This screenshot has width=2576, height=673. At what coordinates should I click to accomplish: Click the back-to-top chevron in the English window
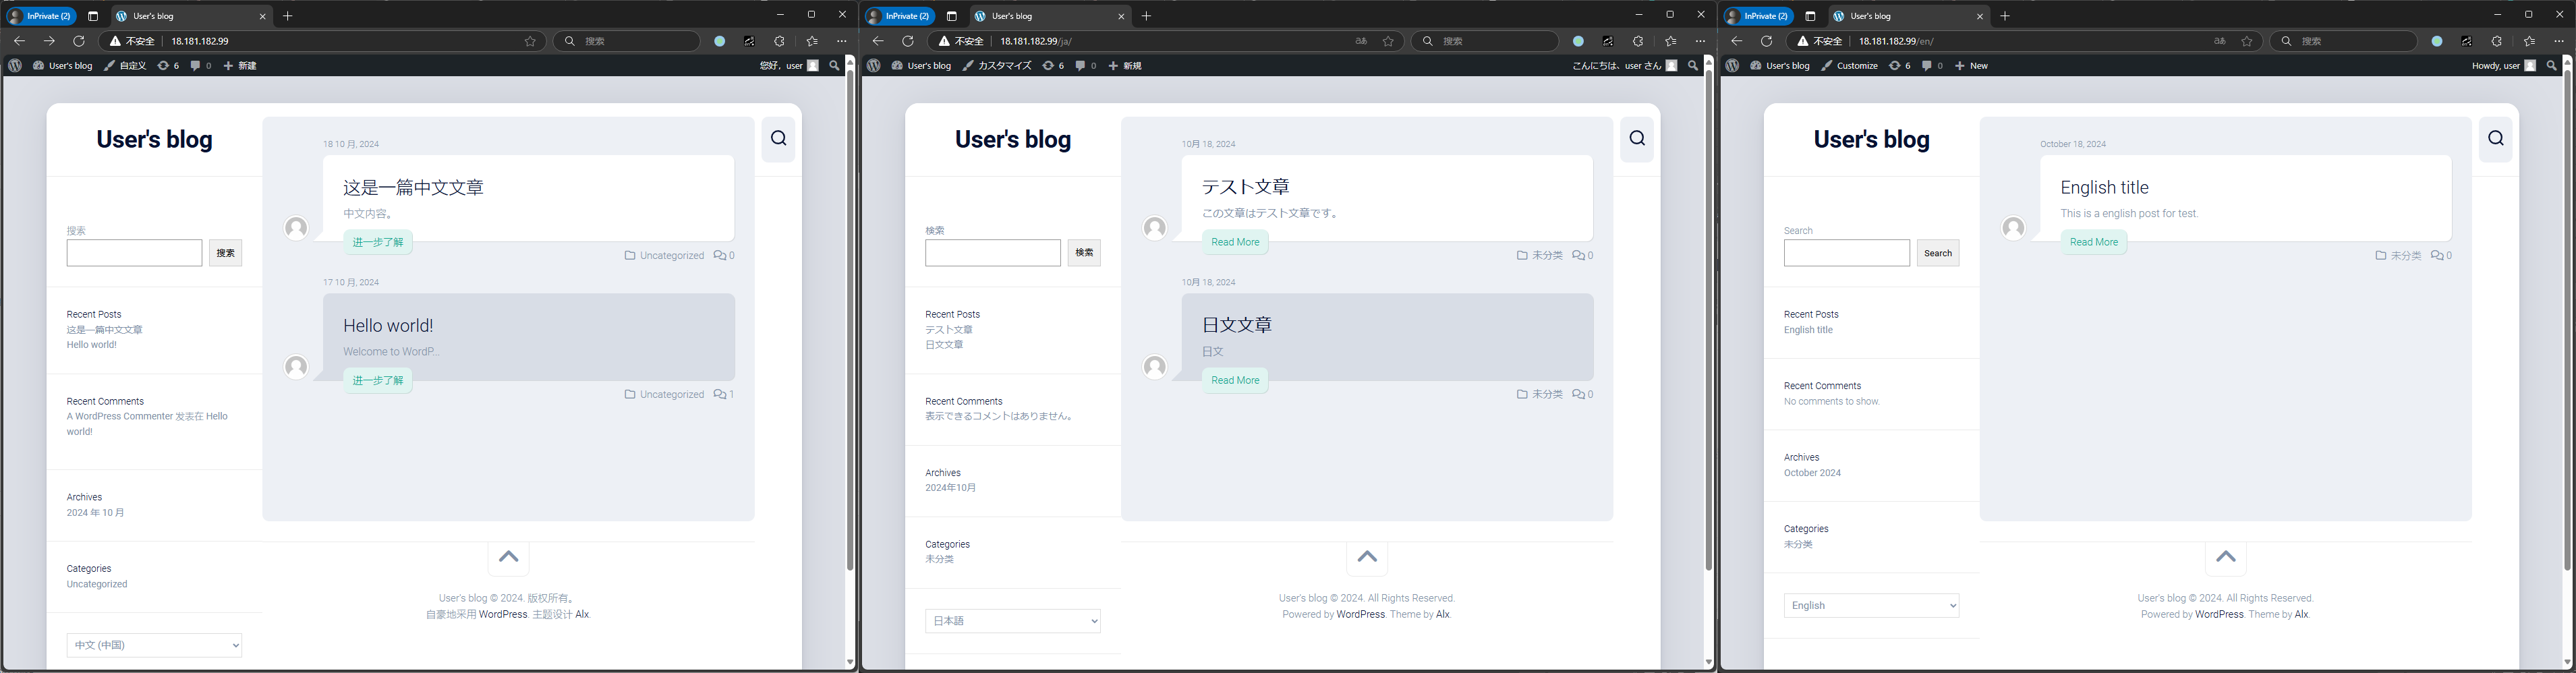point(2226,557)
